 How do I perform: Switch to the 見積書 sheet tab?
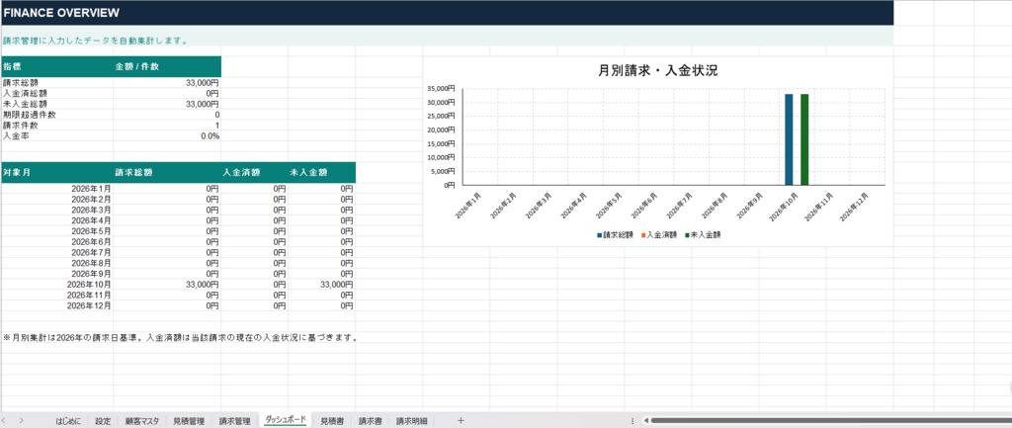coord(332,421)
